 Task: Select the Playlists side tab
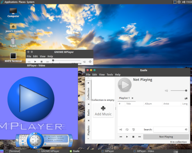(88, 130)
